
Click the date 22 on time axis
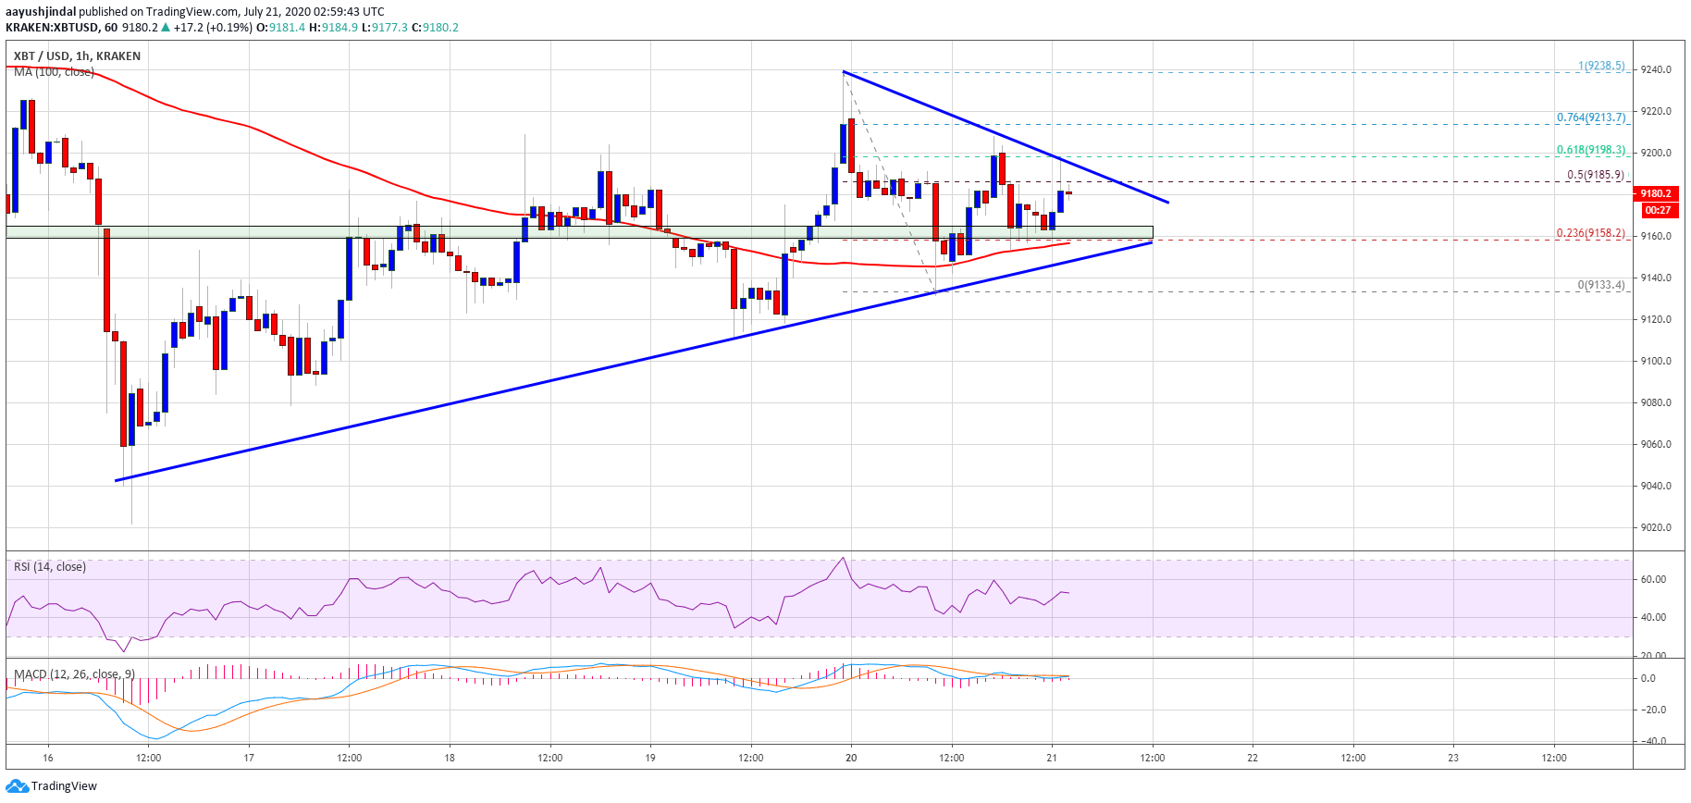click(x=1253, y=758)
